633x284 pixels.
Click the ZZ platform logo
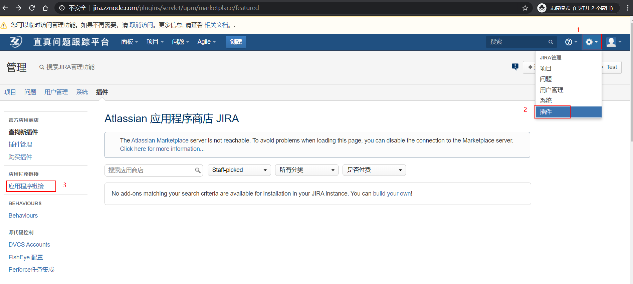click(x=15, y=42)
